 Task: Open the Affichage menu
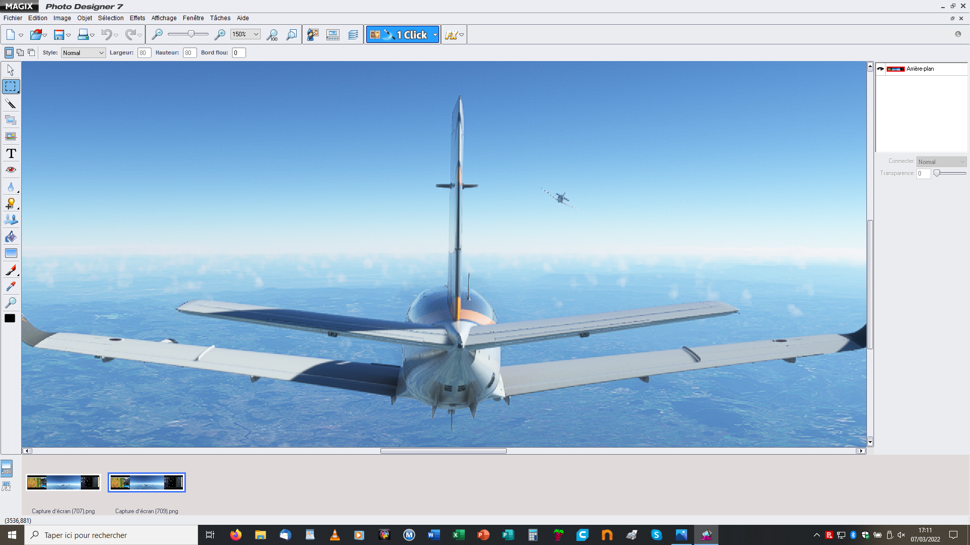pos(164,18)
